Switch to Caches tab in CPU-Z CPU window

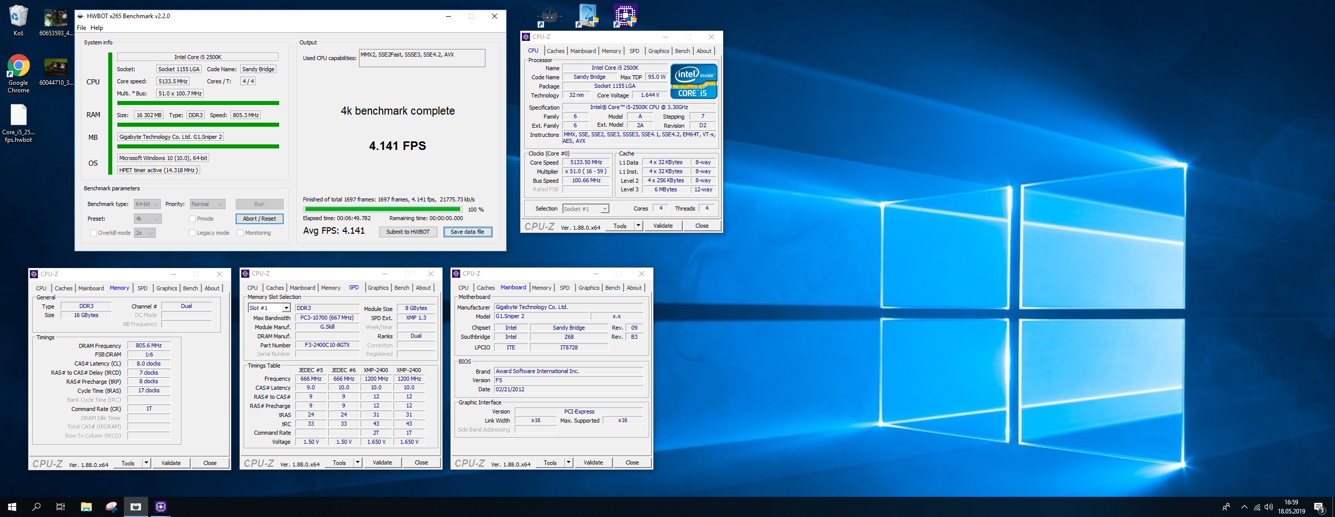556,50
